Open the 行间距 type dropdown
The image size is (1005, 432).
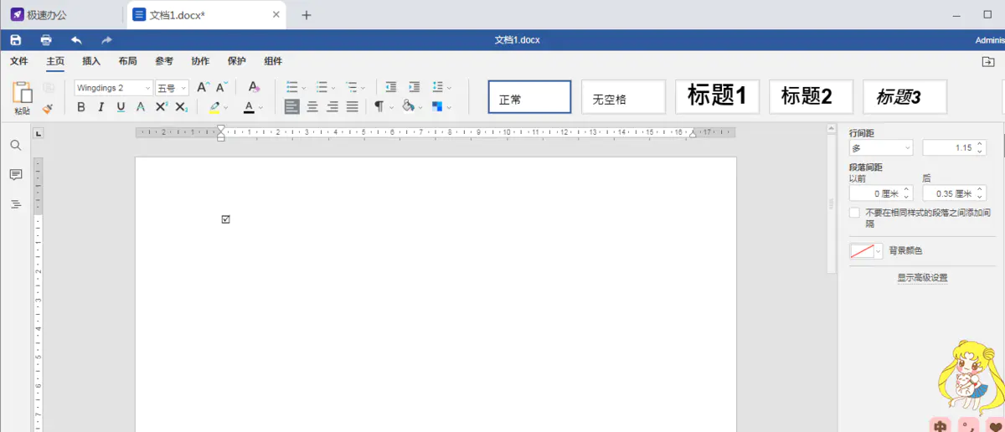click(881, 147)
